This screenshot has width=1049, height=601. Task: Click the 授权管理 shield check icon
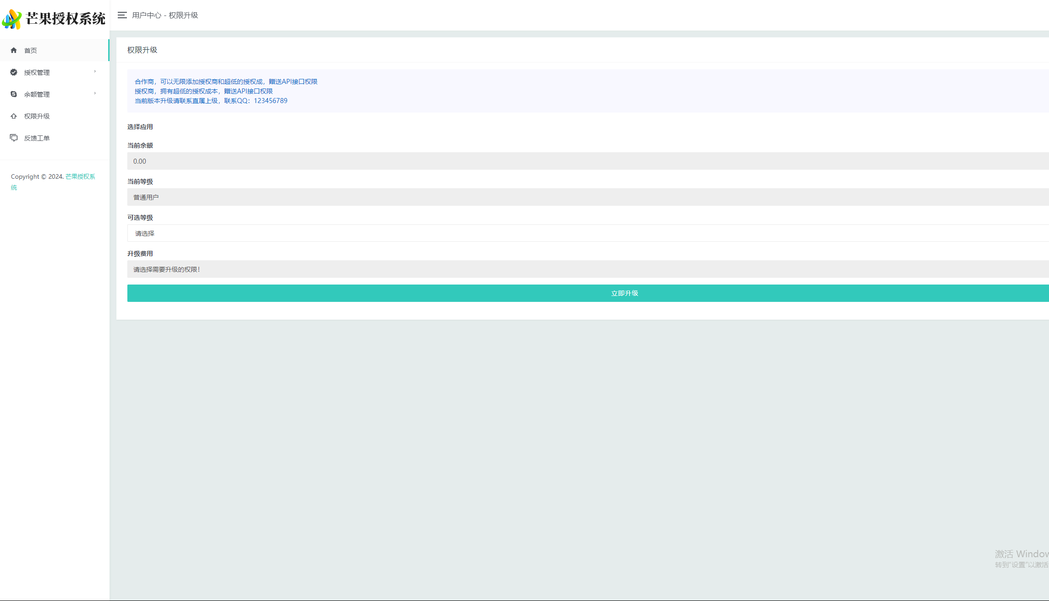pyautogui.click(x=14, y=72)
